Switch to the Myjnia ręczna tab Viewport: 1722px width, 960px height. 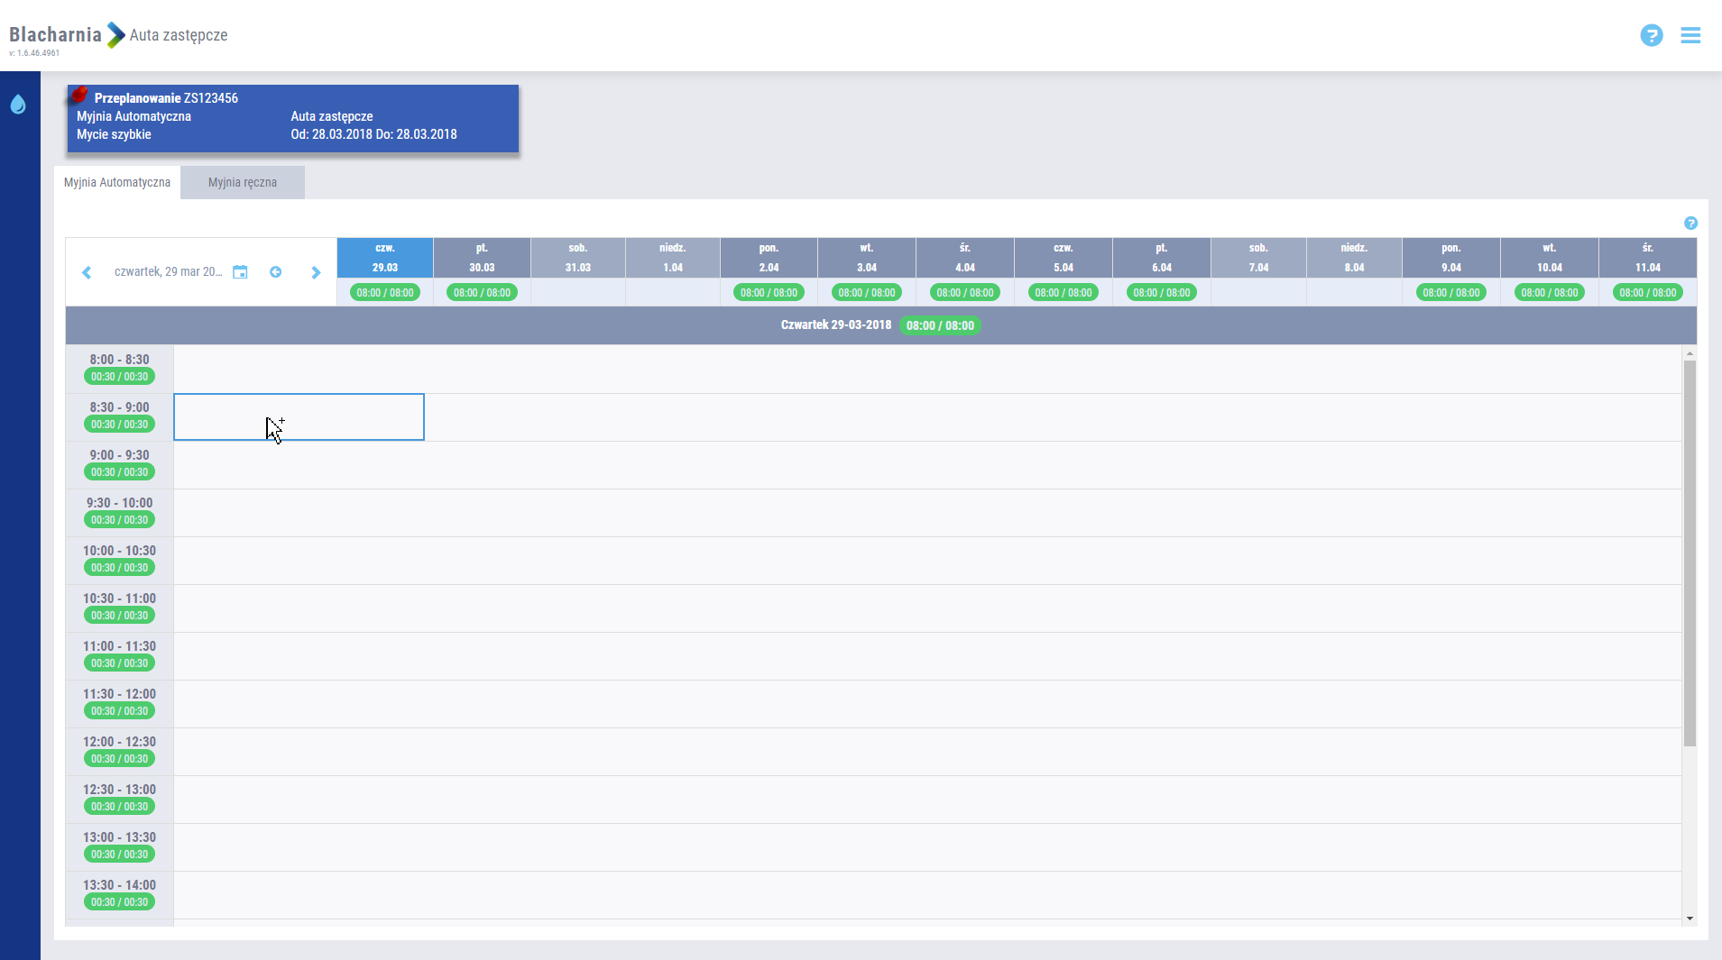pos(242,182)
